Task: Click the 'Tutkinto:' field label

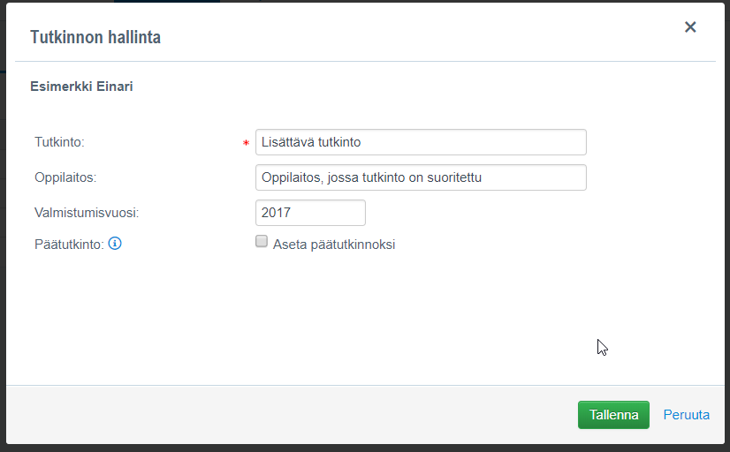Action: pos(59,142)
